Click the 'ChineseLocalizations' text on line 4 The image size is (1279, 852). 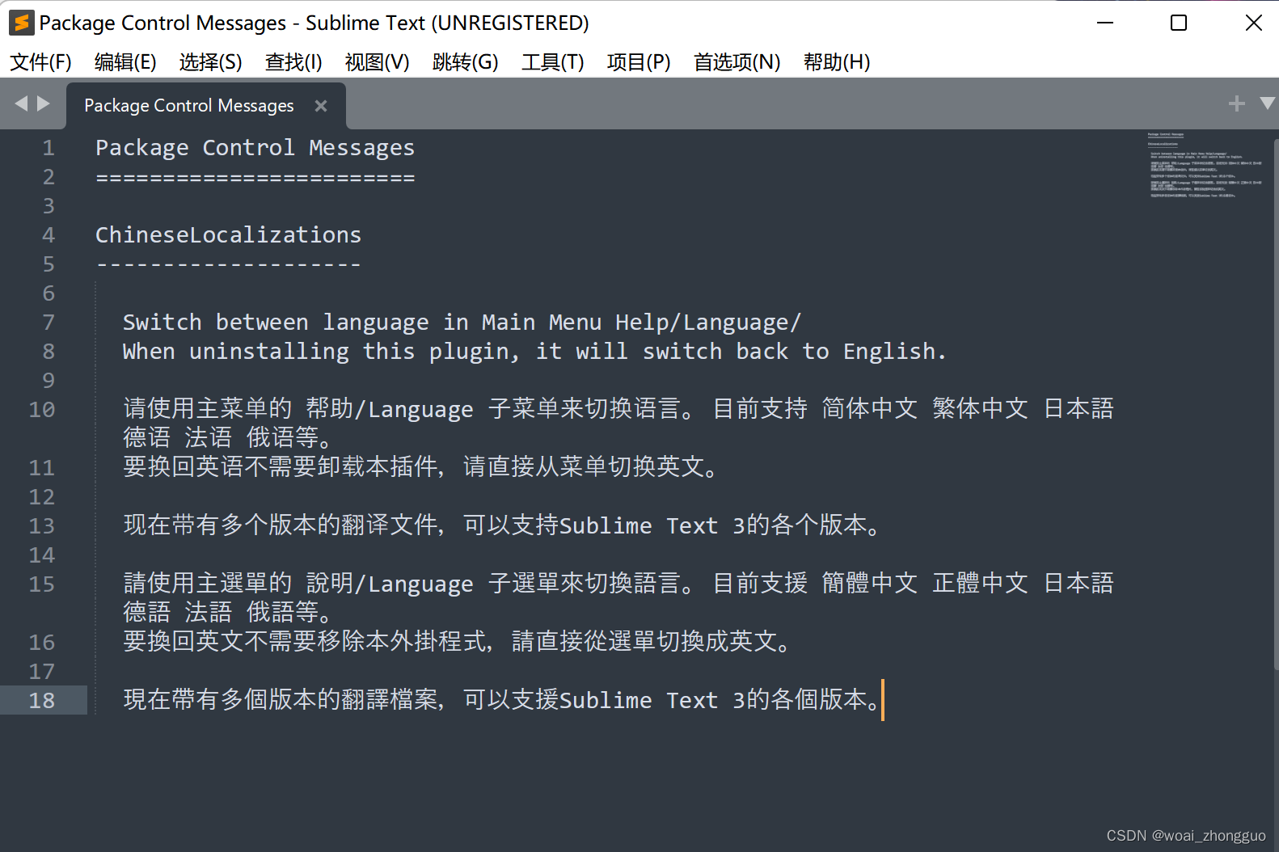point(228,235)
